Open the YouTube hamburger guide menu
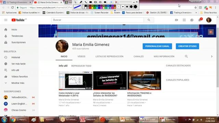Viewport: 219px width, 123px height. 6,20
